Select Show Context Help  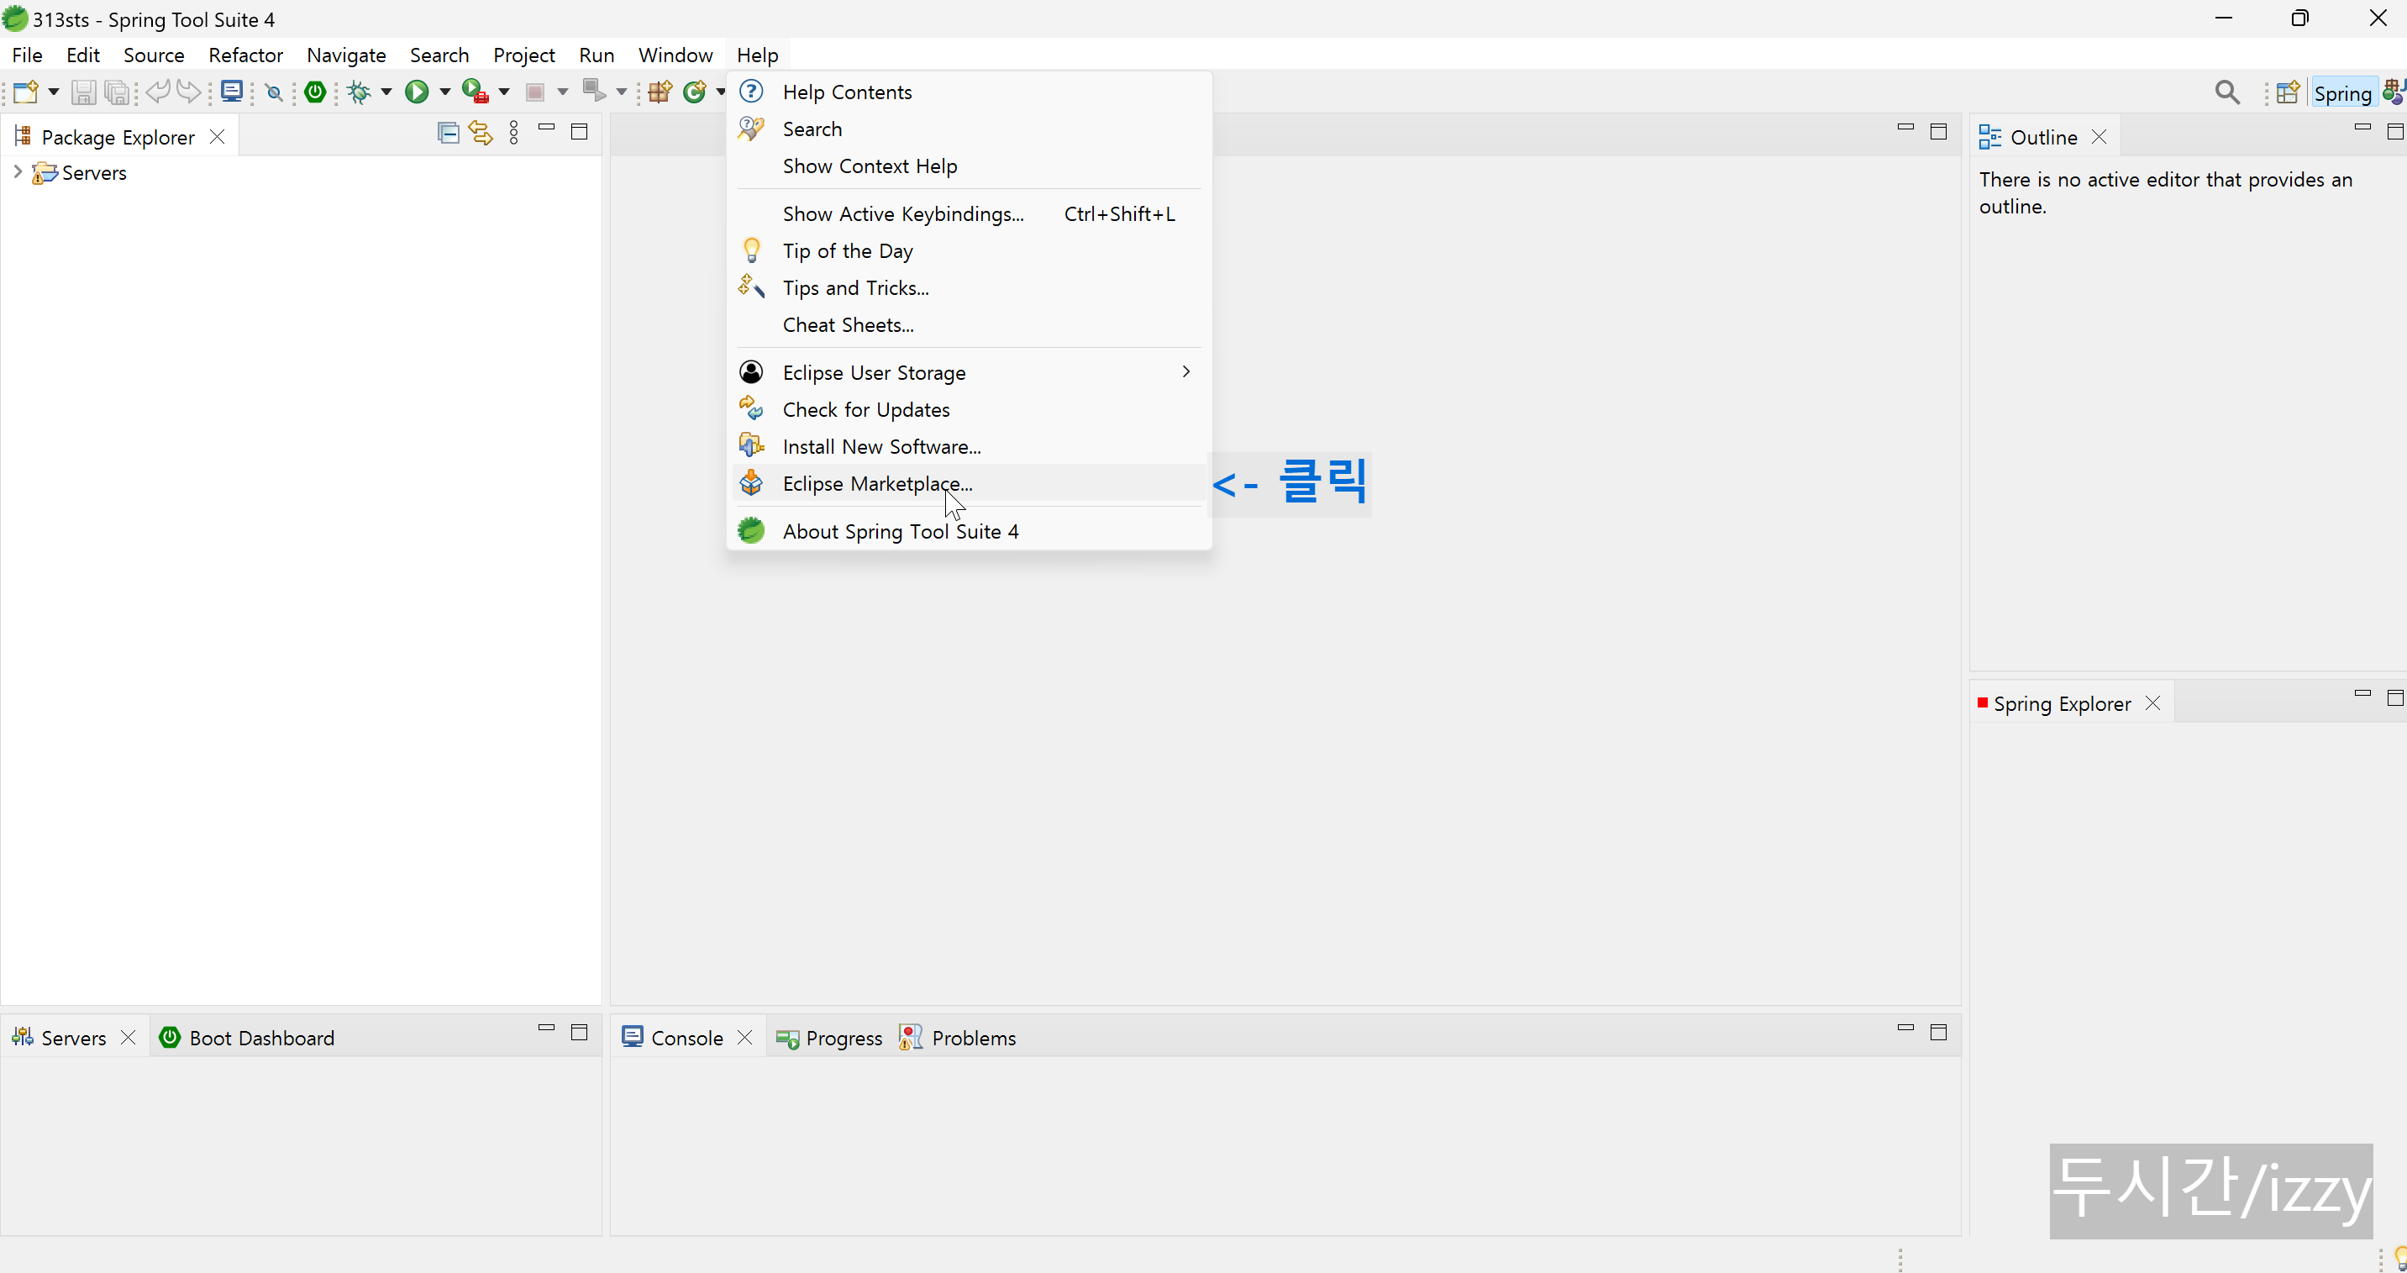point(969,166)
